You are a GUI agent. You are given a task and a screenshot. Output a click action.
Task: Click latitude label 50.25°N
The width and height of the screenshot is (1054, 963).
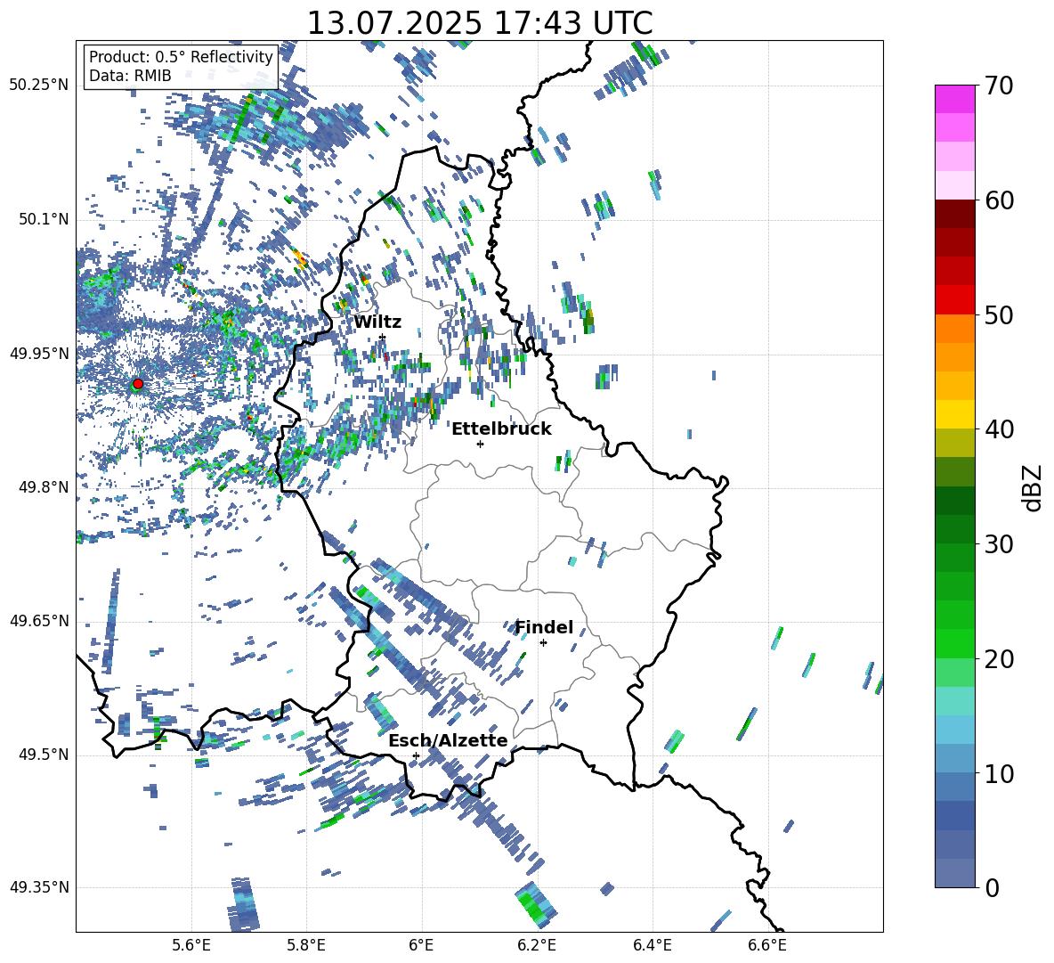pos(39,86)
